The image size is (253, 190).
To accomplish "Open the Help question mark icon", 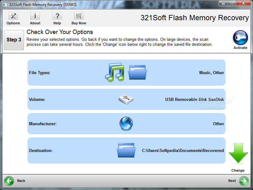I will (x=57, y=16).
